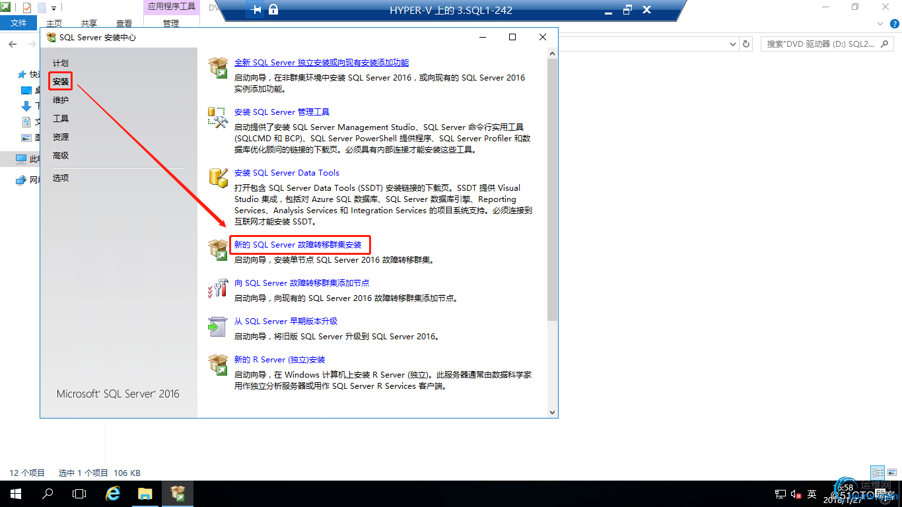Switch input language via 英 indicator

(x=812, y=494)
